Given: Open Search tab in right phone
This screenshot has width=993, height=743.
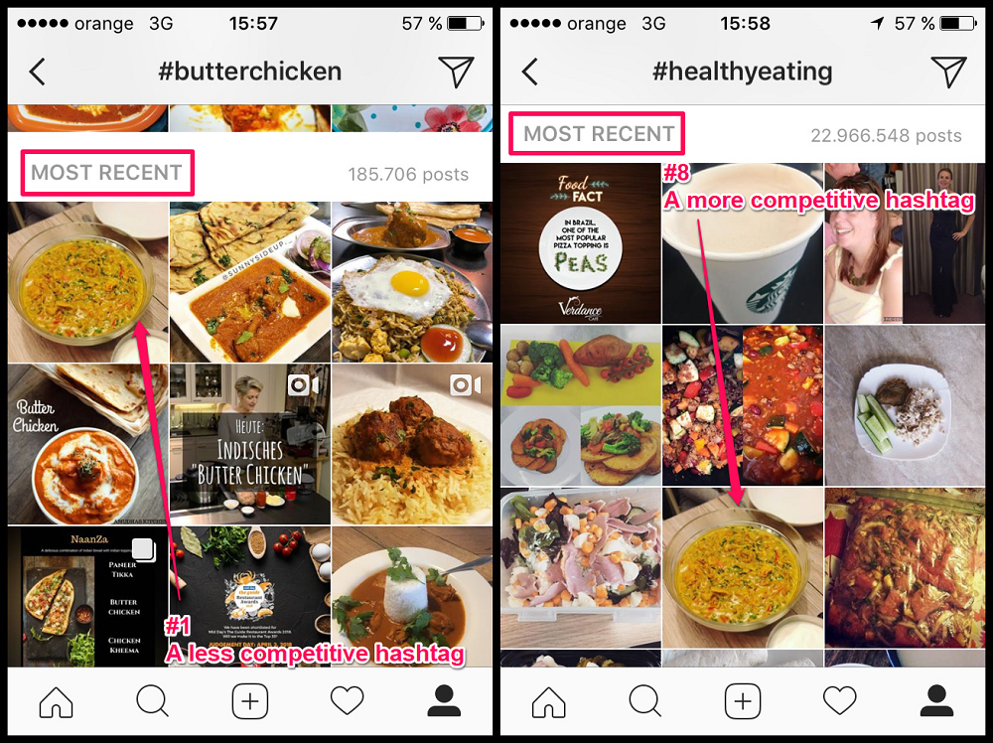Looking at the screenshot, I should click(645, 702).
